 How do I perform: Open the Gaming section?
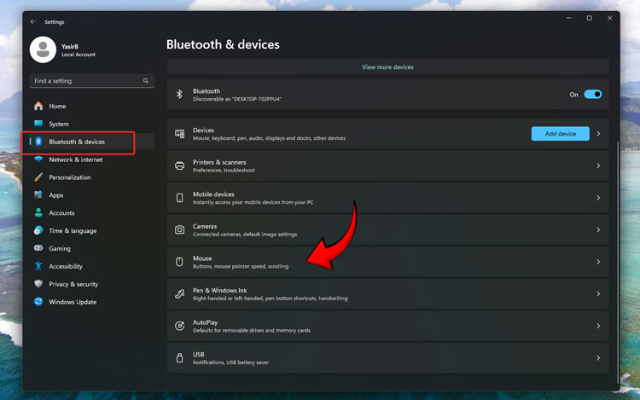tap(92, 248)
